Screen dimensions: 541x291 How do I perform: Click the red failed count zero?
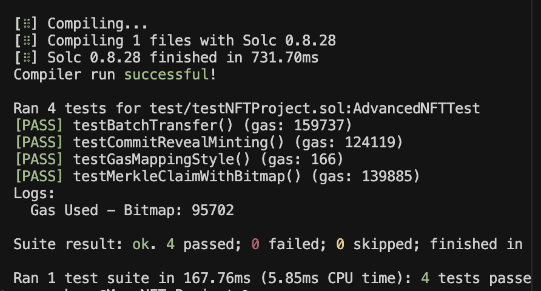pos(255,244)
